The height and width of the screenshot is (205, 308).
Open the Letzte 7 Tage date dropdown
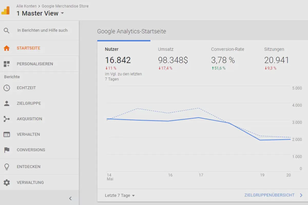click(120, 196)
